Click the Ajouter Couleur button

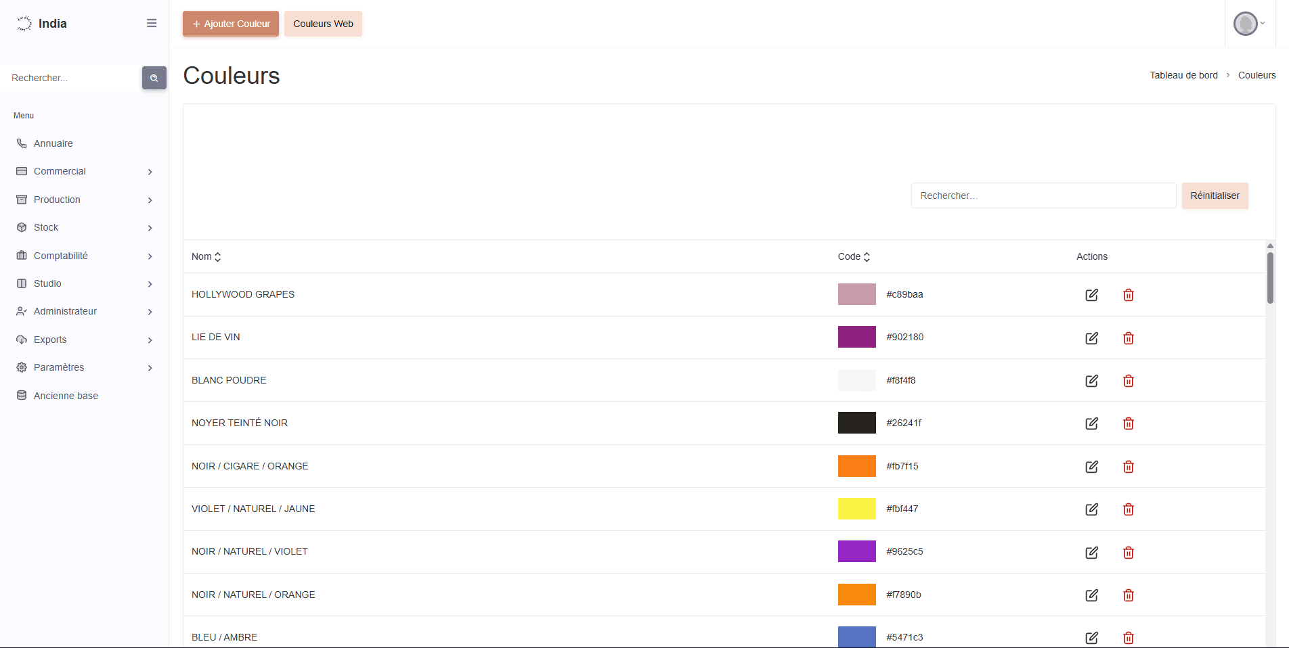(x=231, y=24)
